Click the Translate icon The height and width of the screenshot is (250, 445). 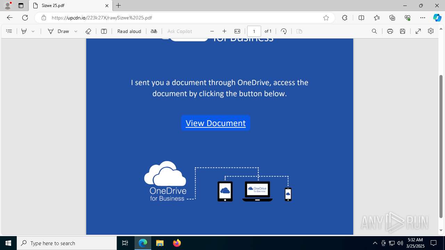coord(154,31)
